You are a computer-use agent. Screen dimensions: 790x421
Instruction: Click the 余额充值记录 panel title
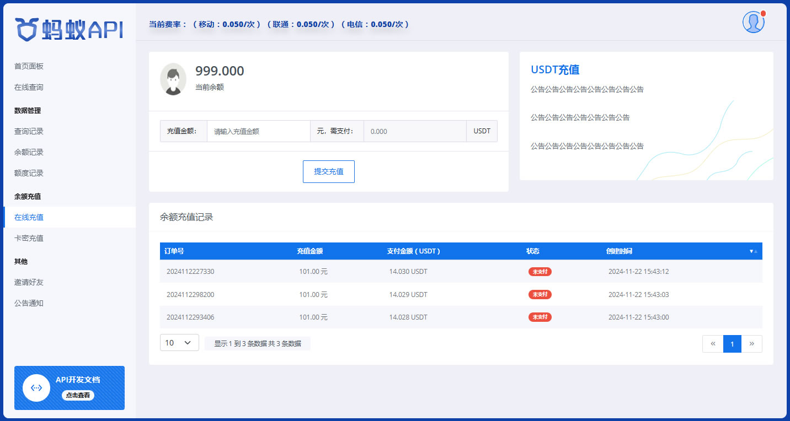point(186,217)
